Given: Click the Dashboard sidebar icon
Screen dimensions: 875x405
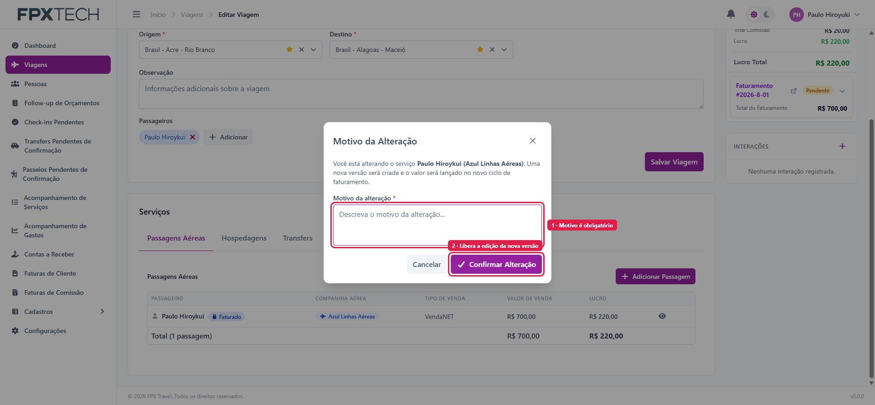Looking at the screenshot, I should [15, 46].
